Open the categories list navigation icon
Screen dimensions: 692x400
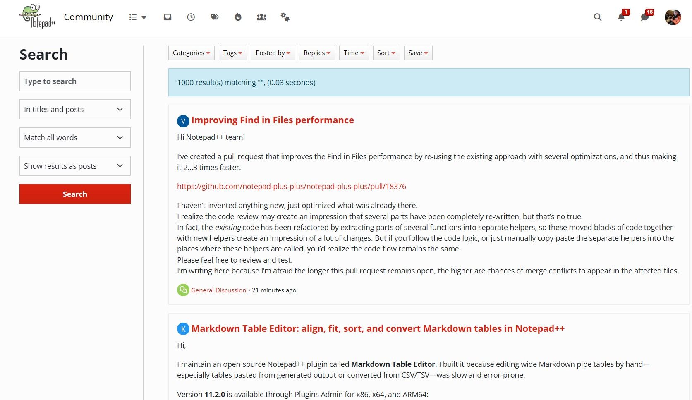138,17
